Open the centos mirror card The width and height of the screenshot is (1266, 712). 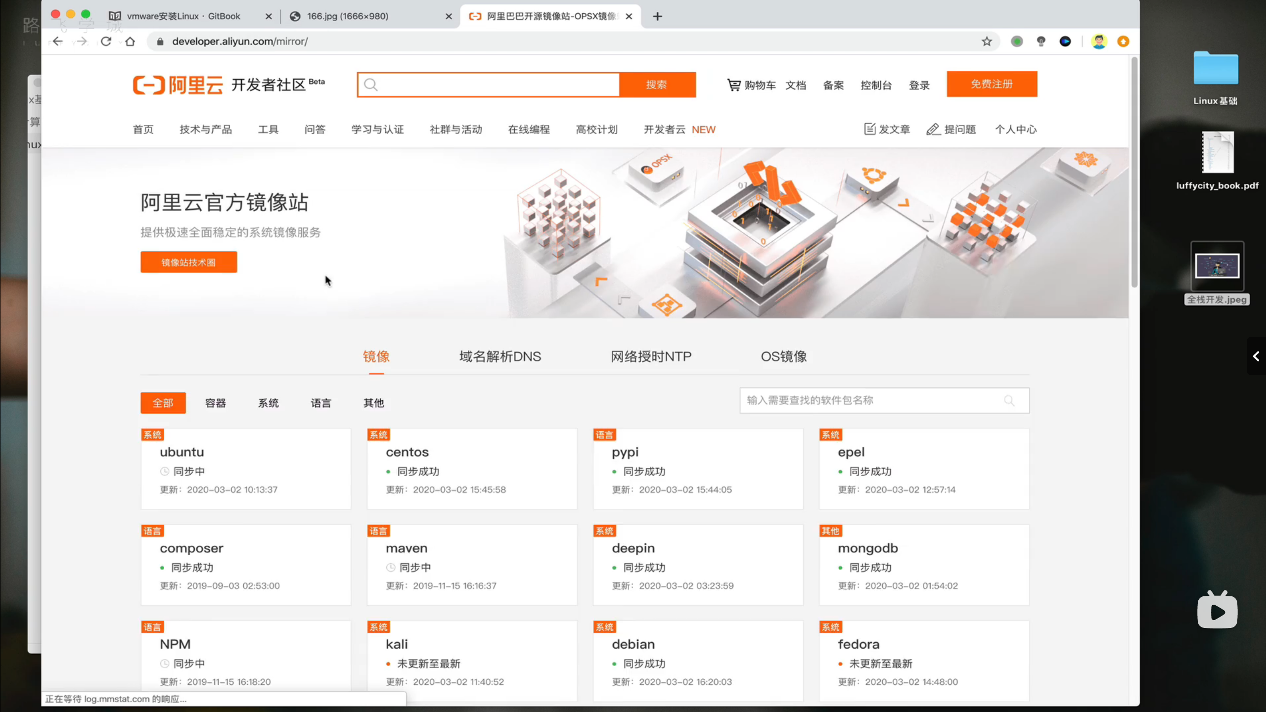[x=472, y=469]
